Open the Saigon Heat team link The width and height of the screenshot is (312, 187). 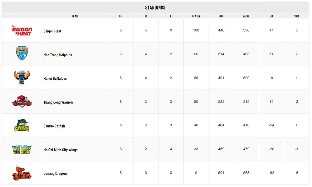click(x=52, y=31)
